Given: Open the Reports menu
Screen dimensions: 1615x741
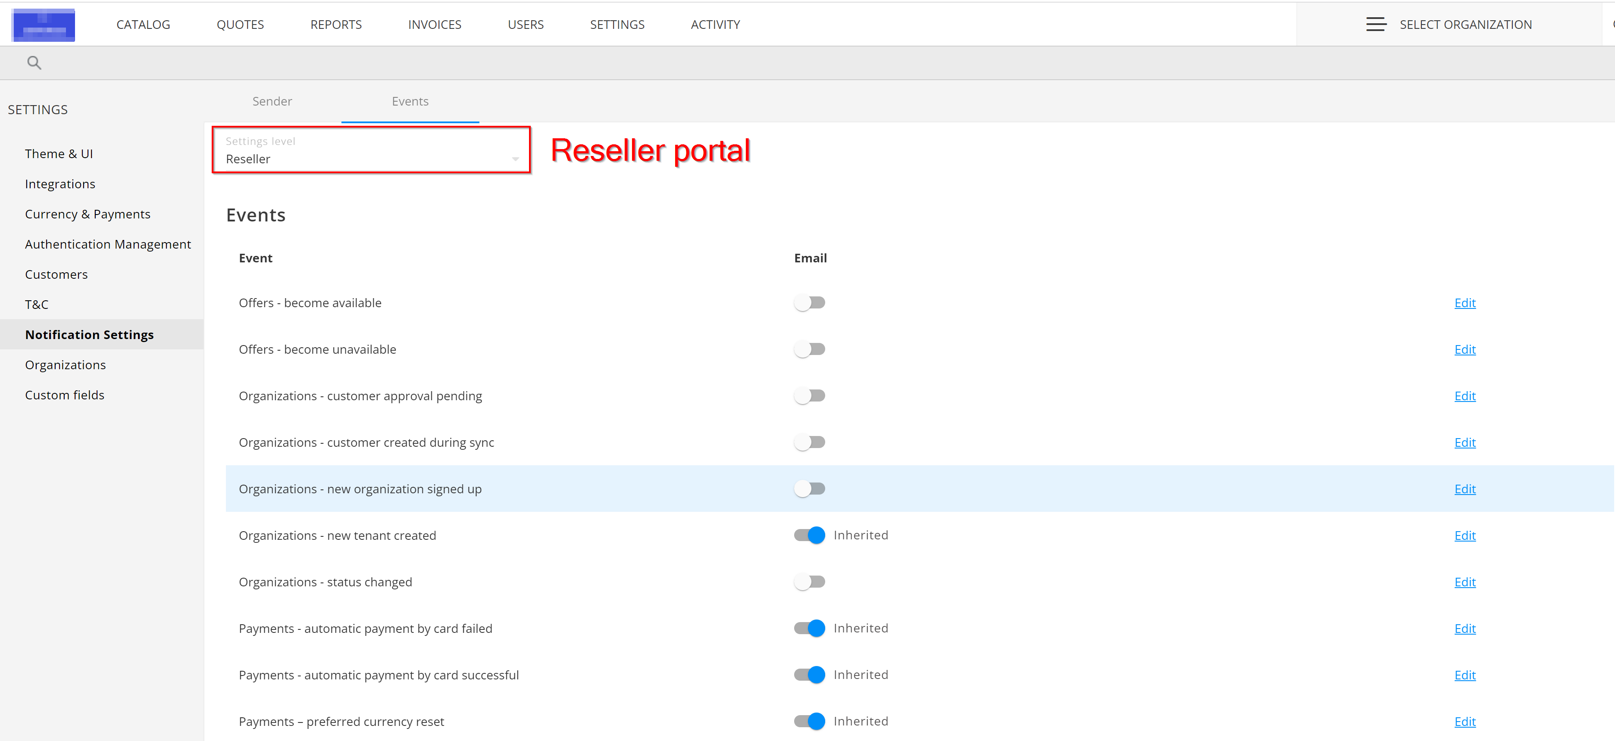Looking at the screenshot, I should tap(336, 25).
